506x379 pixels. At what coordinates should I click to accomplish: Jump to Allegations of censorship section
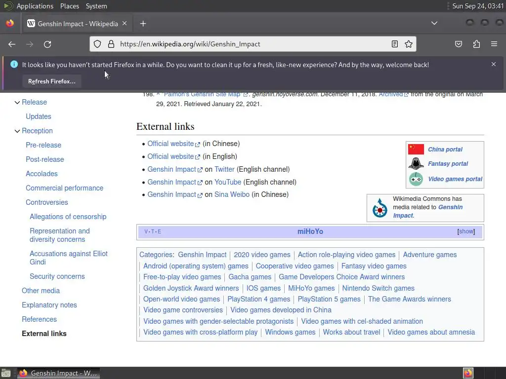point(68,217)
